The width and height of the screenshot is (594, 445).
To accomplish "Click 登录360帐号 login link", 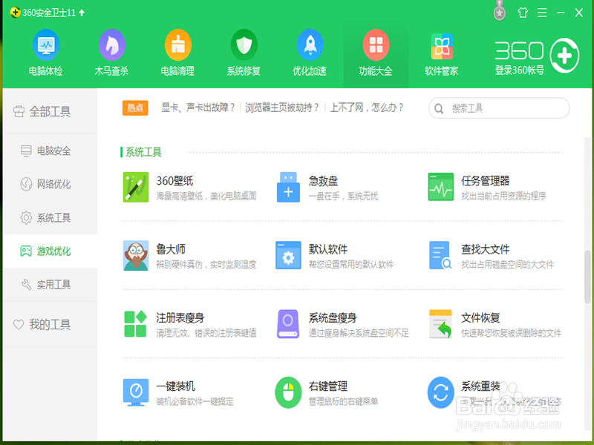I will point(519,70).
